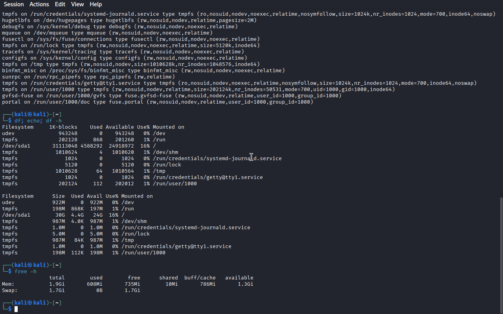503x314 pixels.
Task: Click the 'Swap:' row of free output
Action: pos(71,290)
